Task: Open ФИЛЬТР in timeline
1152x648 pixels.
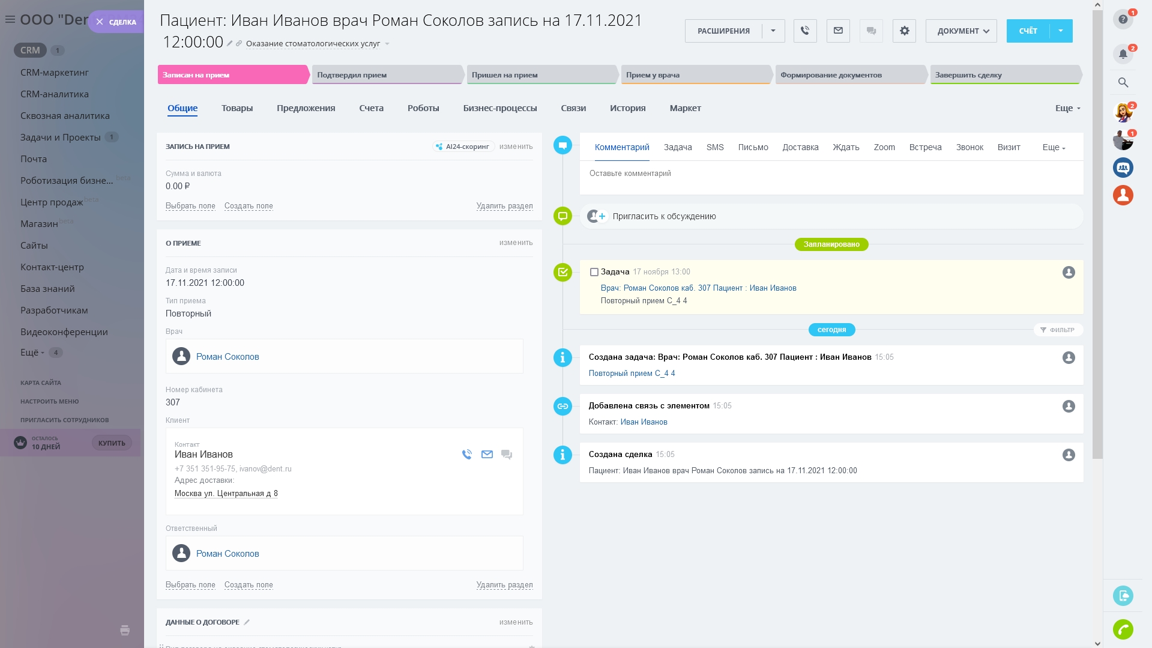Action: pyautogui.click(x=1058, y=330)
